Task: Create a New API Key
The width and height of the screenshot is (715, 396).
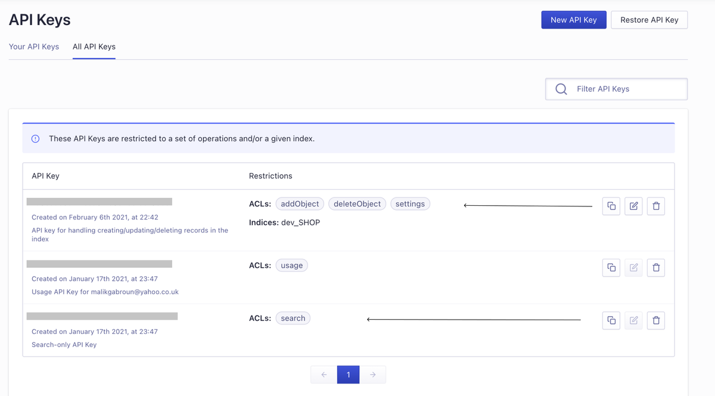Action: 573,20
